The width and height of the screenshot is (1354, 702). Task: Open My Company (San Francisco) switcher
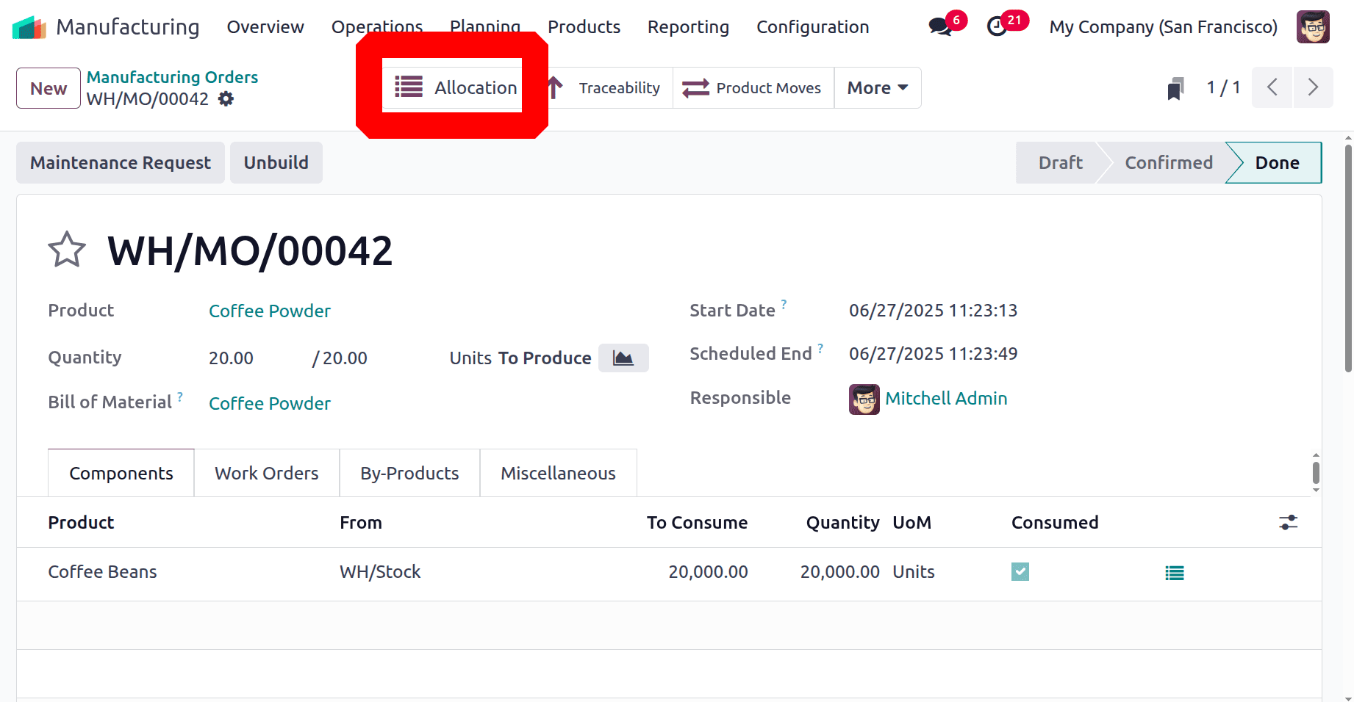pyautogui.click(x=1164, y=27)
